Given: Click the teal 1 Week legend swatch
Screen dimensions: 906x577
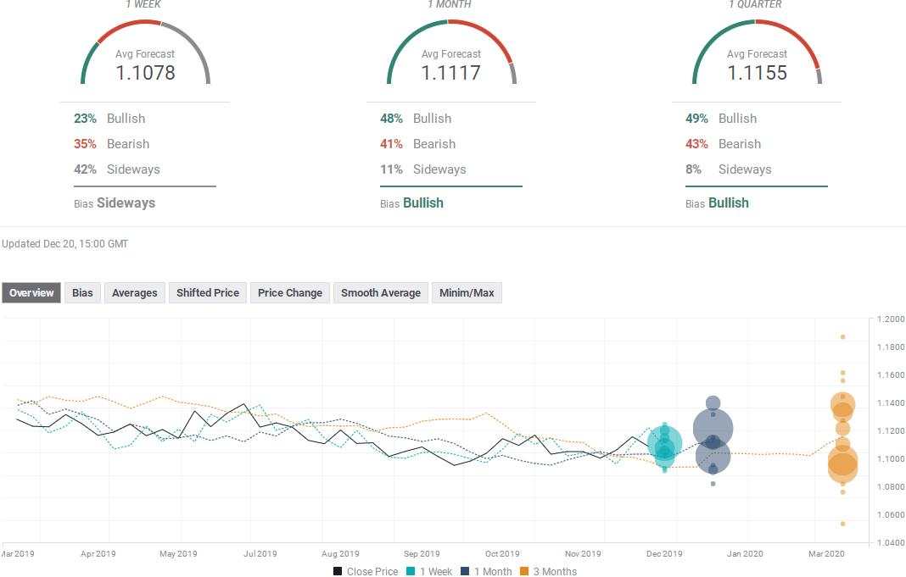Looking at the screenshot, I should point(411,571).
